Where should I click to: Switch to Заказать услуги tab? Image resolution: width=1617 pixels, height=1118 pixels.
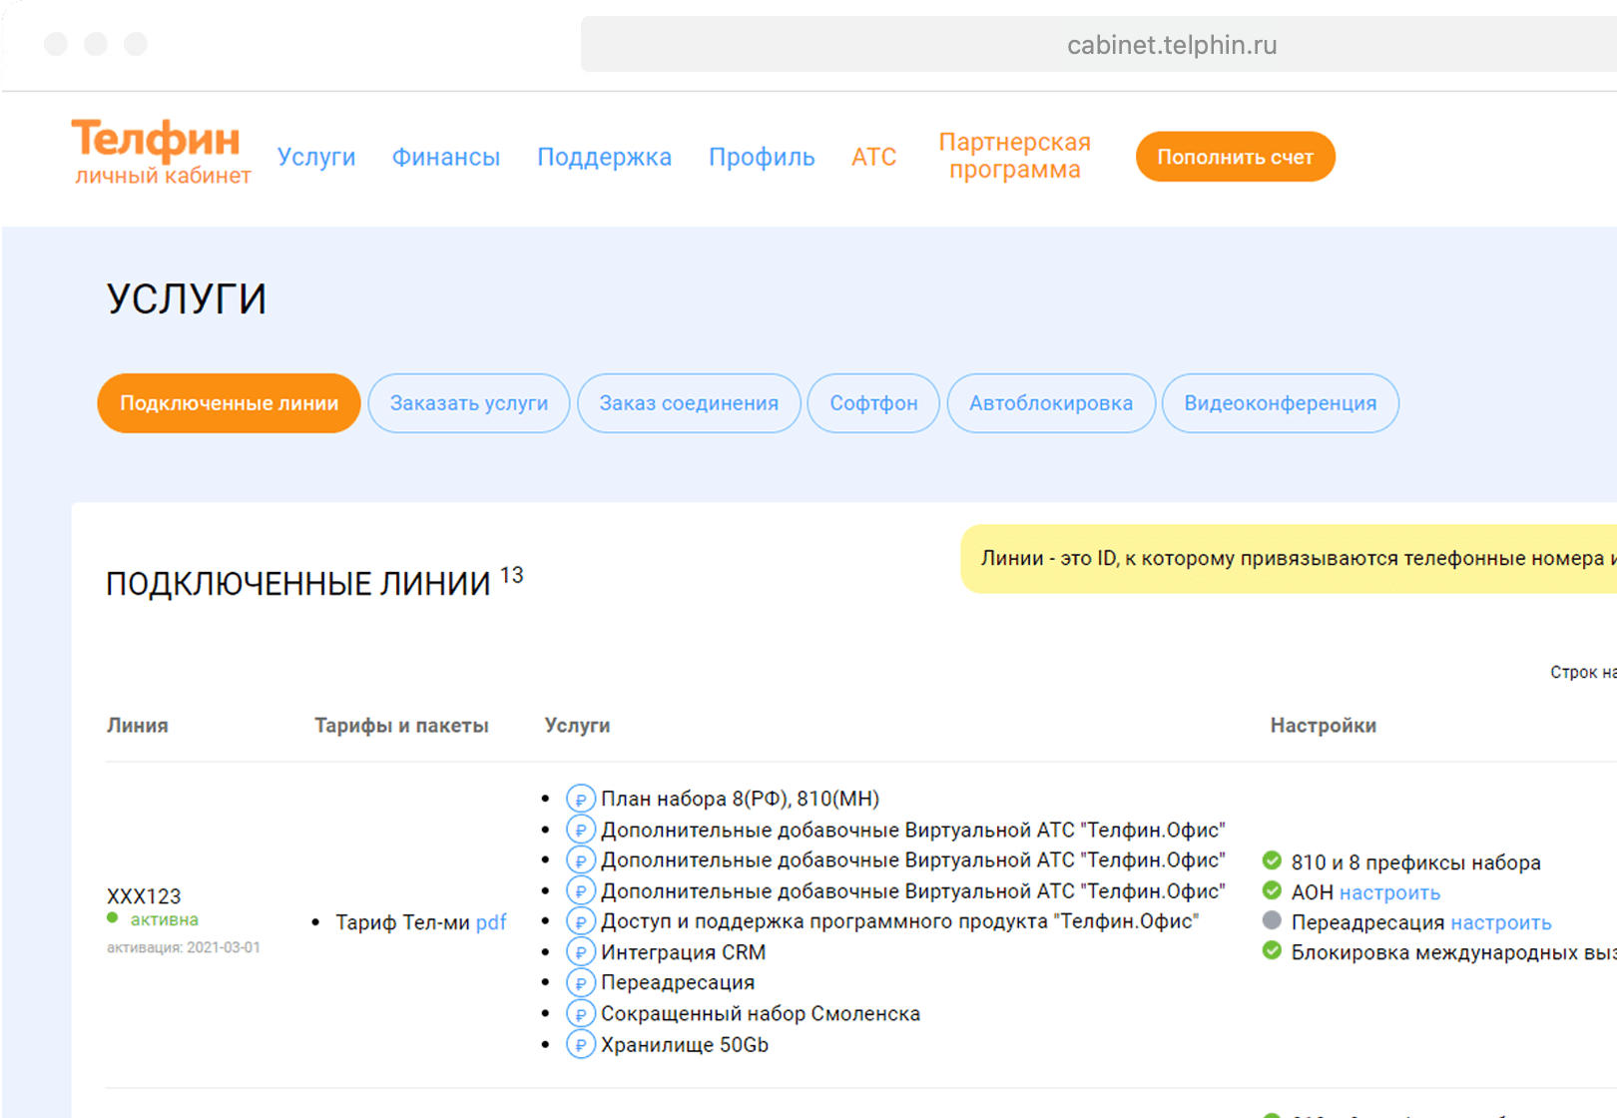pos(469,403)
